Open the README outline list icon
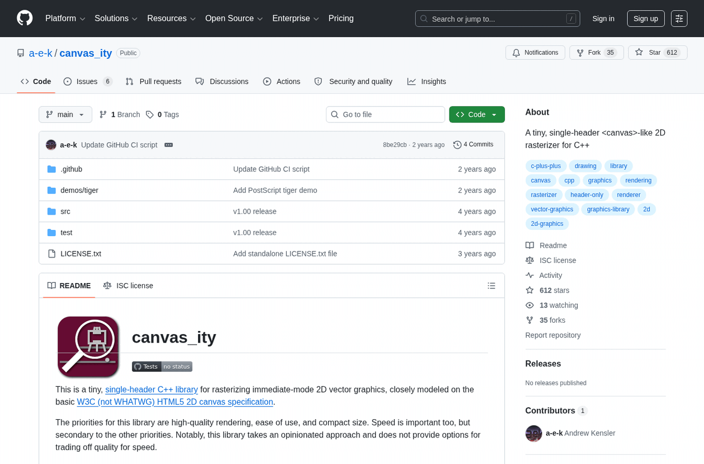This screenshot has height=464, width=704. (491, 286)
